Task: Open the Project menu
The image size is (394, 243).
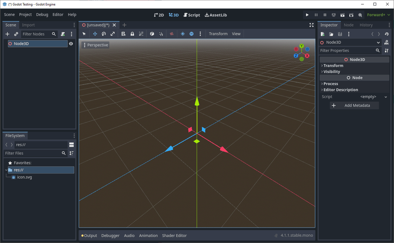Action: [25, 14]
